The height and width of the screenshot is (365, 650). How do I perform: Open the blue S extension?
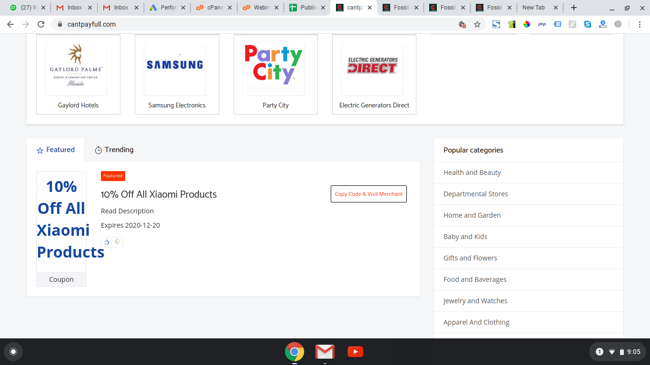496,24
